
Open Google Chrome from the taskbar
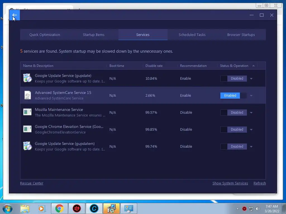pyautogui.click(x=59, y=208)
